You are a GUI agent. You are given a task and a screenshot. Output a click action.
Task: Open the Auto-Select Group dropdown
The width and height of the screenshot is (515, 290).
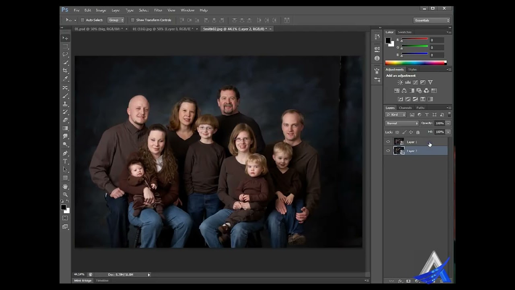point(116,20)
